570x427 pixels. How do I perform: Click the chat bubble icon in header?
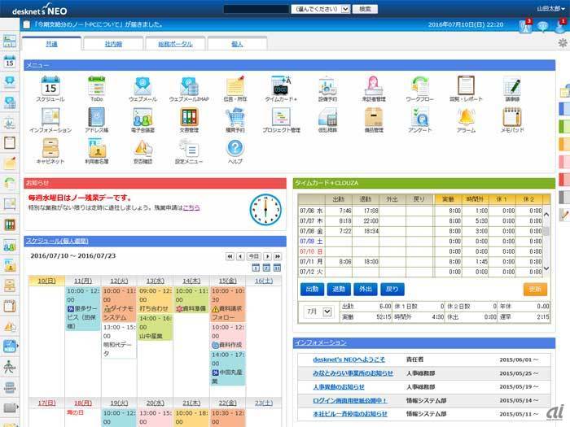pos(543,26)
